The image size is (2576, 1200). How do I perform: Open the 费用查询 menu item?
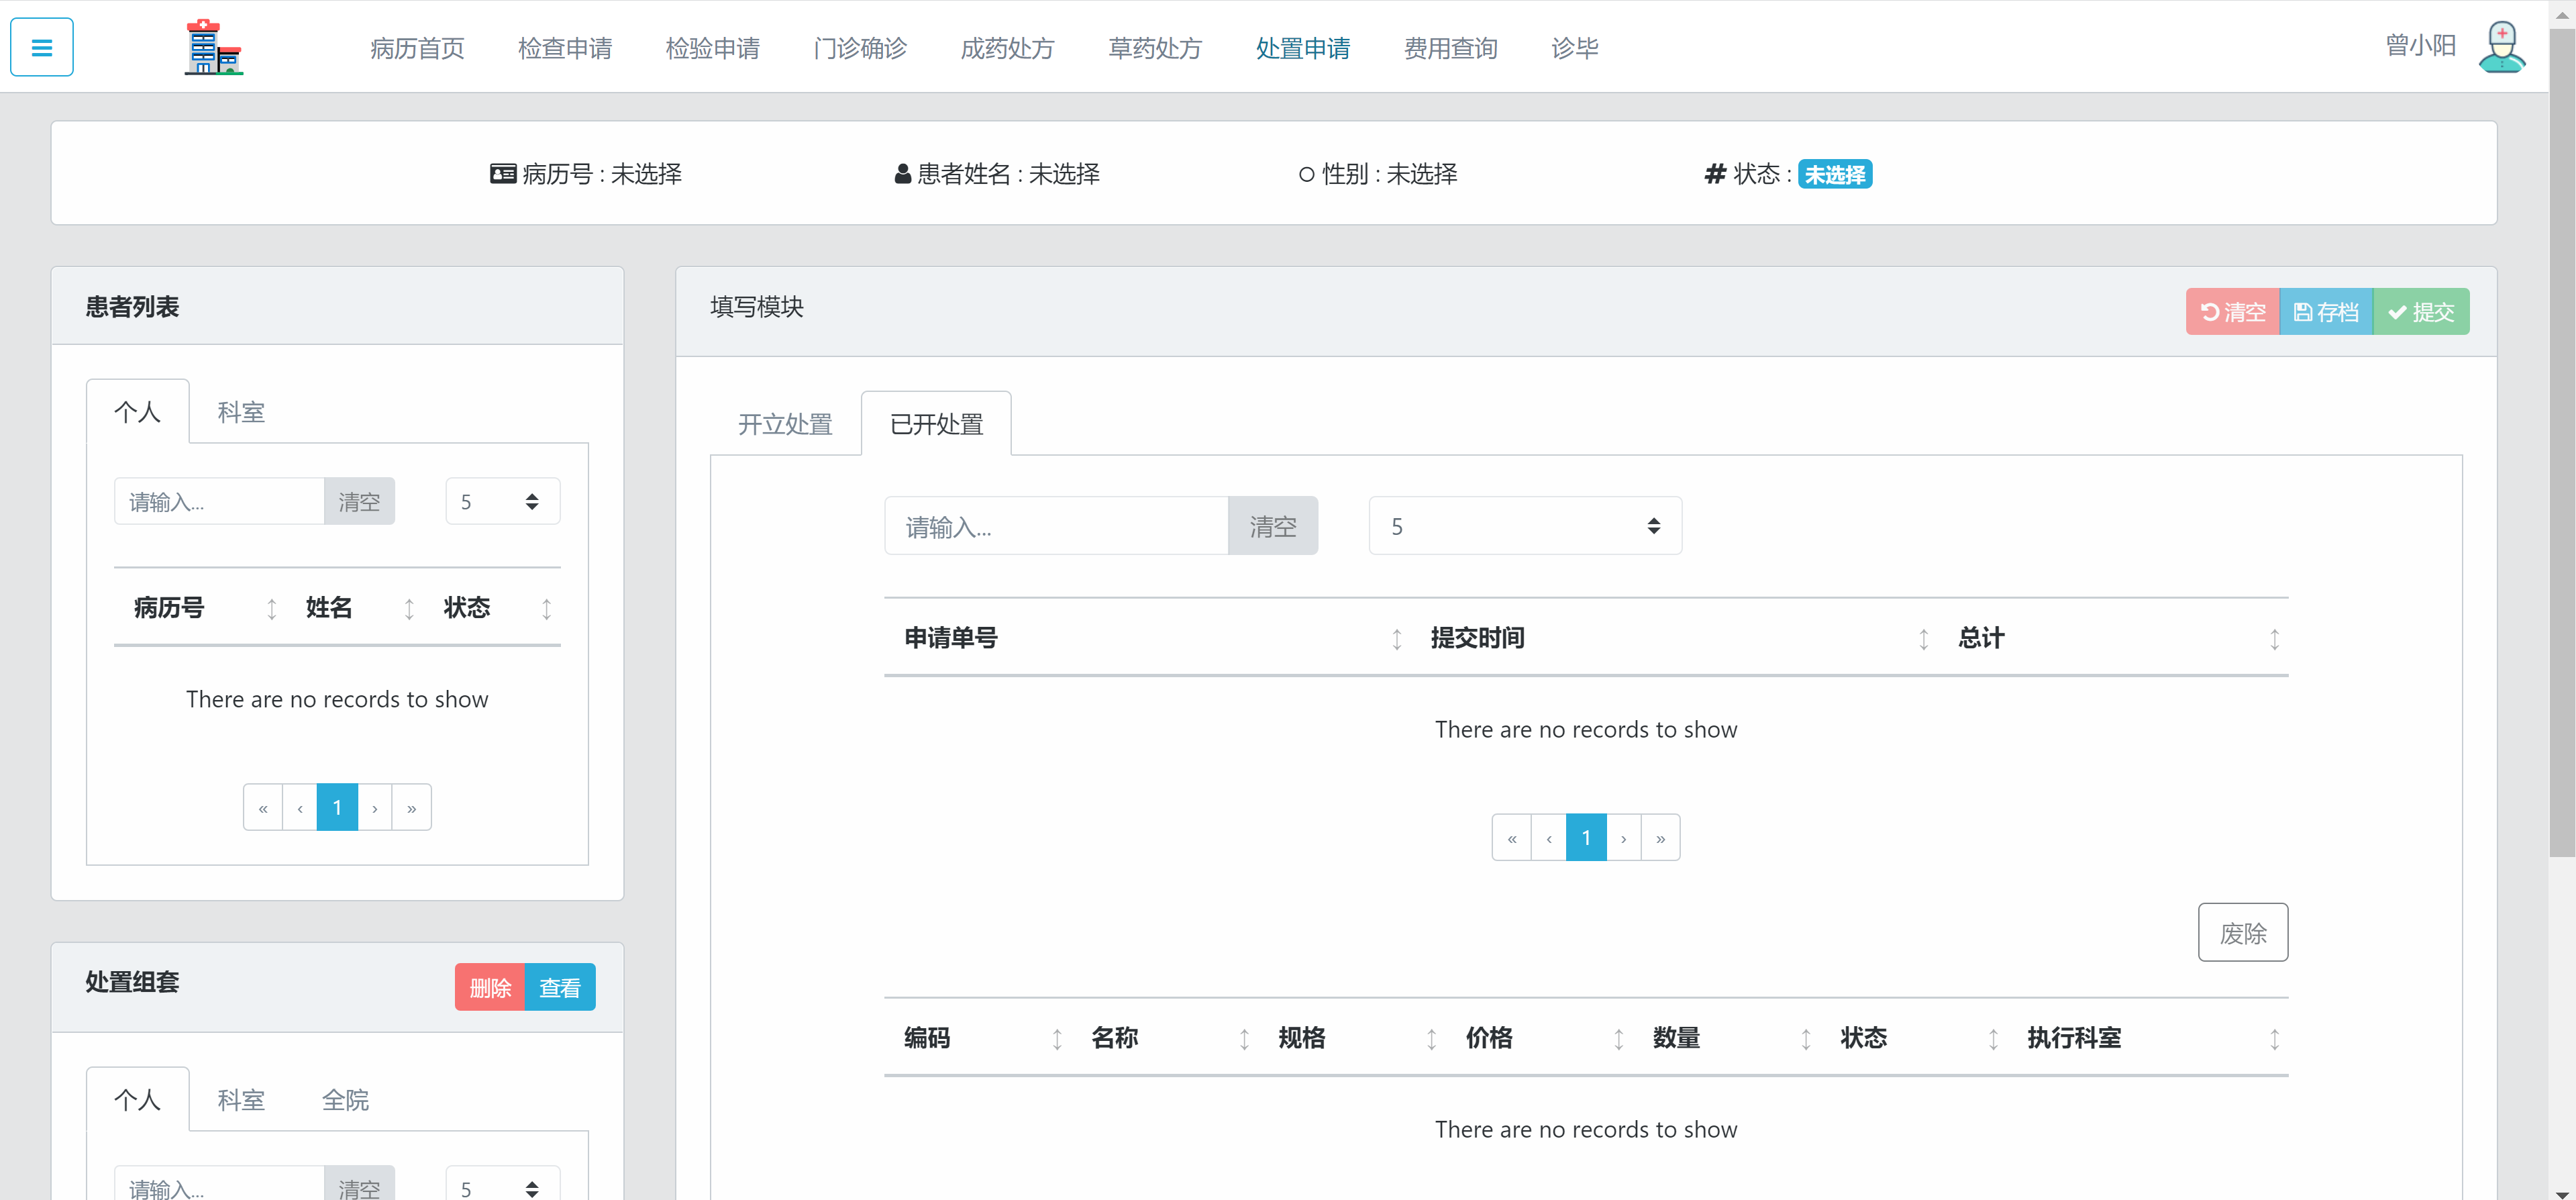coord(1450,47)
